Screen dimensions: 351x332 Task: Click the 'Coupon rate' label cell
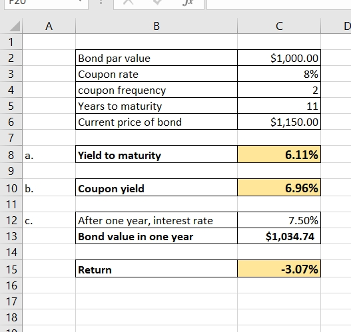tap(157, 74)
